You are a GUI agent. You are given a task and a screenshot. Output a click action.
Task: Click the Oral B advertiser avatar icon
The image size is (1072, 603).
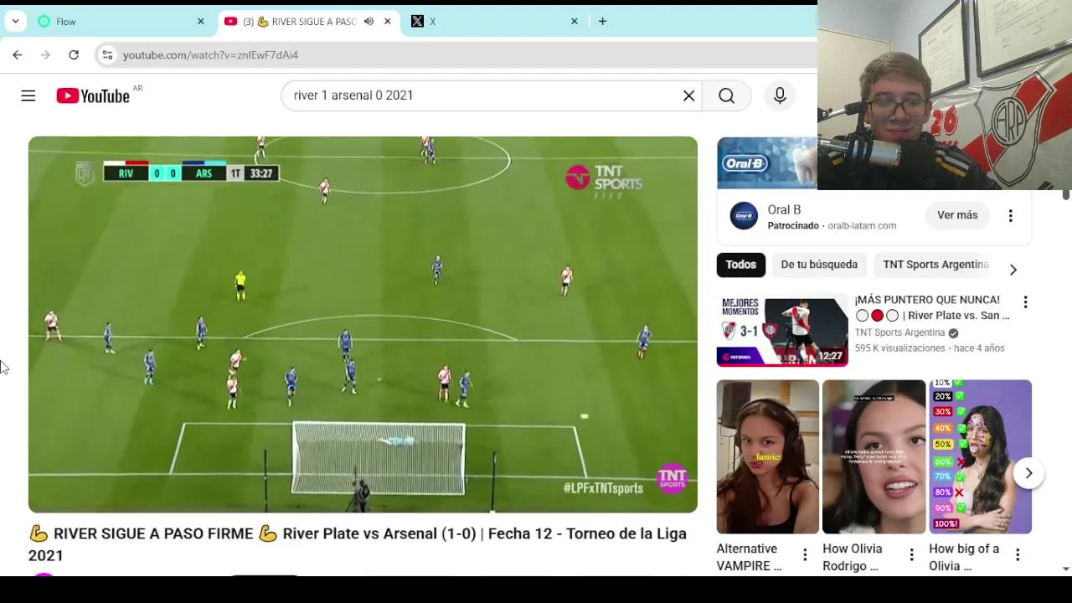point(744,216)
